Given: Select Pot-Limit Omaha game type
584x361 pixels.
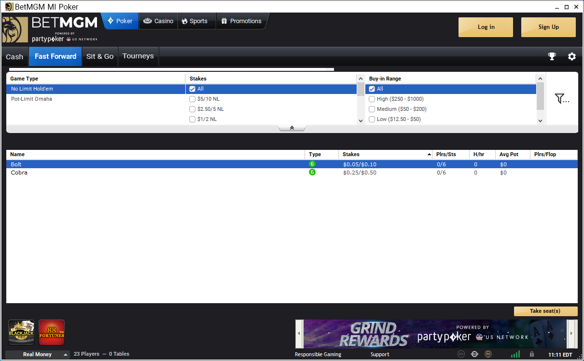Looking at the screenshot, I should coord(96,99).
